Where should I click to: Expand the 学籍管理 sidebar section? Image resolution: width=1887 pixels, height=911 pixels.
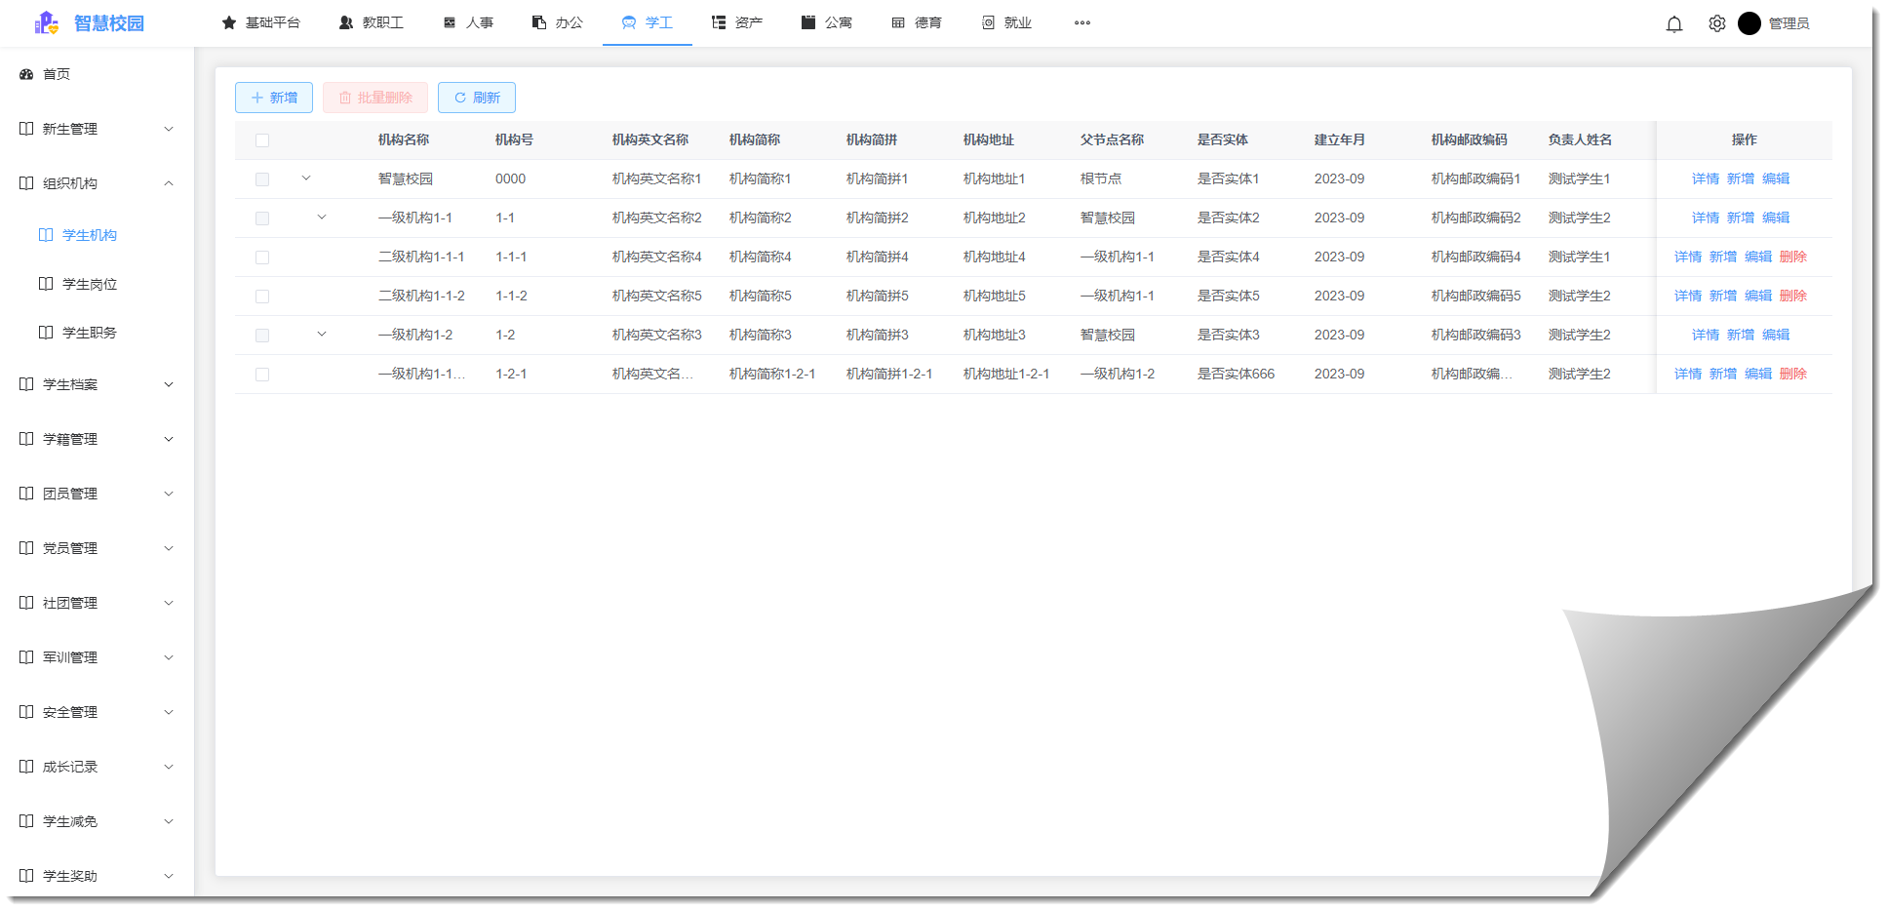point(169,438)
